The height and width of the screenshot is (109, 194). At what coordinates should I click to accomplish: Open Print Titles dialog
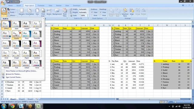point(65,12)
